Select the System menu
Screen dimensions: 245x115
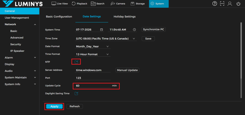tap(159, 4)
